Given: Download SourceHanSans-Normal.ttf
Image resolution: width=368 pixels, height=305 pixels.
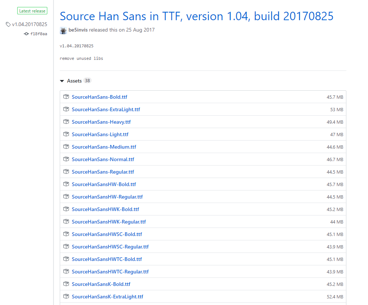Looking at the screenshot, I should tap(103, 159).
